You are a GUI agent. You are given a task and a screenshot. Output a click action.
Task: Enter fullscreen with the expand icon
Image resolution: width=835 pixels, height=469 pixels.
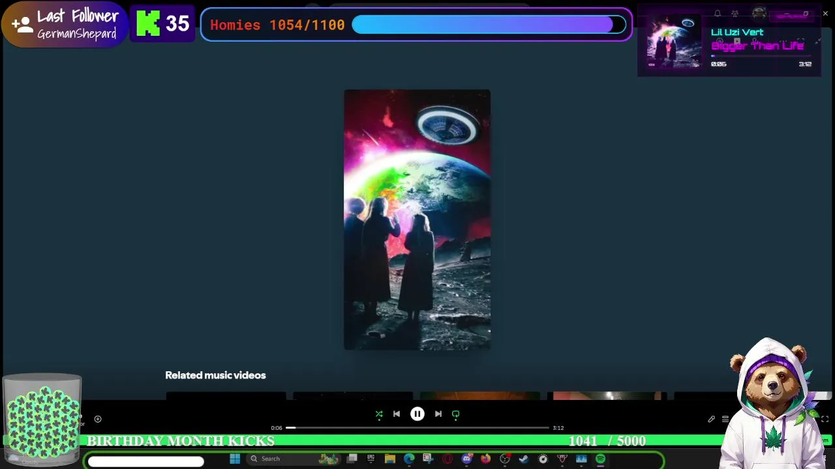click(825, 419)
